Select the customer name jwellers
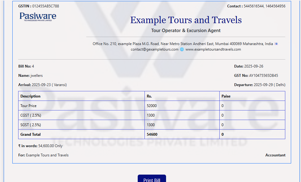The image size is (301, 182). [x=36, y=75]
